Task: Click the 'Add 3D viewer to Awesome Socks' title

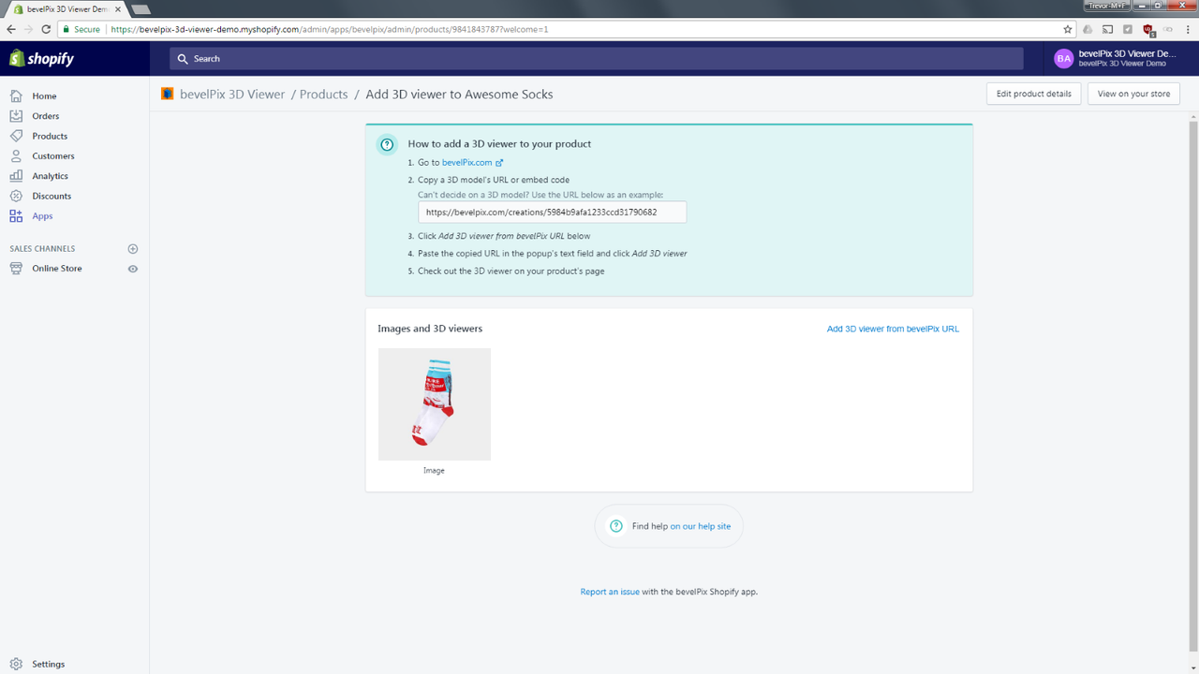Action: (x=459, y=95)
